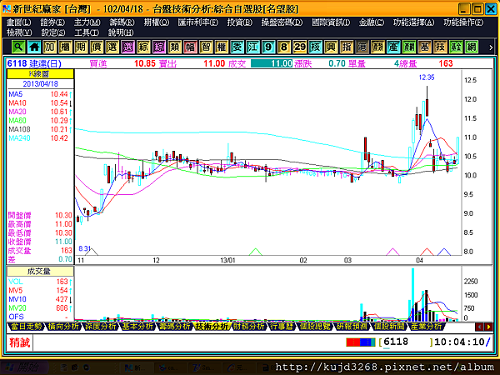The width and height of the screenshot is (500, 375).
Task: Open the 證券(E) menu
Action: point(52,22)
